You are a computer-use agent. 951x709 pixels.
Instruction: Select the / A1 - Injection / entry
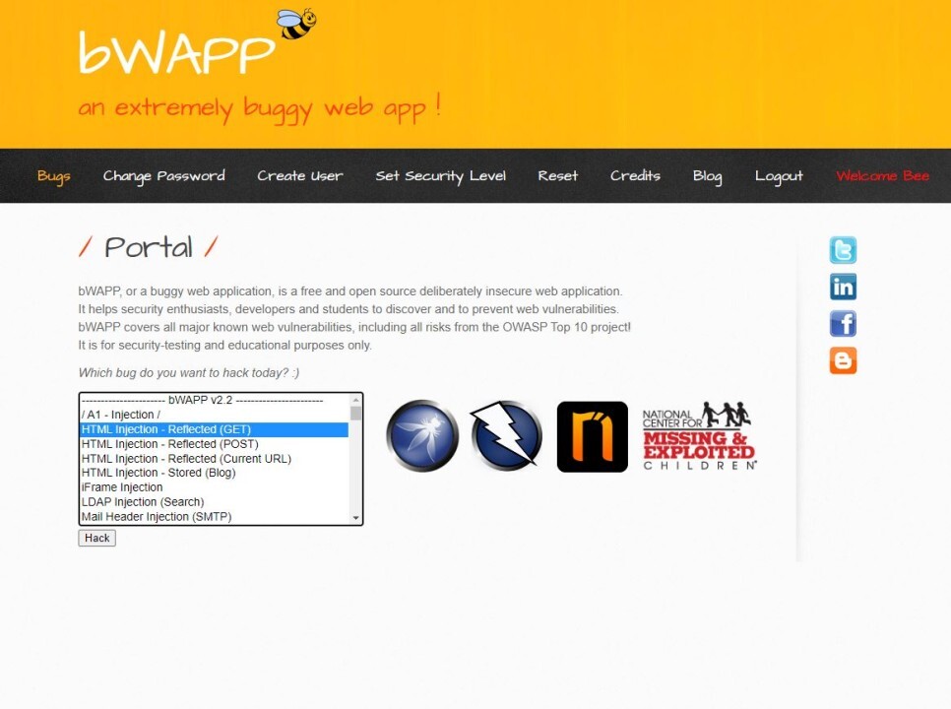tap(214, 415)
